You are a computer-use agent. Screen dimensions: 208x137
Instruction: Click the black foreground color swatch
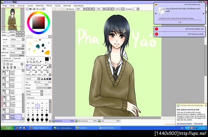47,59
